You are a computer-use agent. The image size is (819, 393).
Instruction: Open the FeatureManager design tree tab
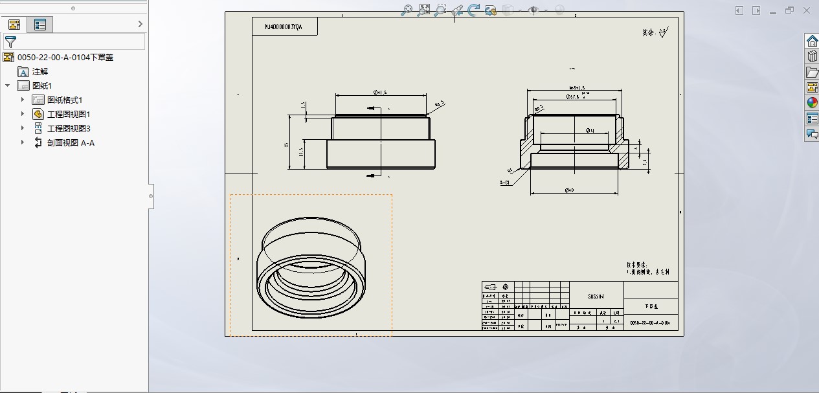(x=14, y=25)
